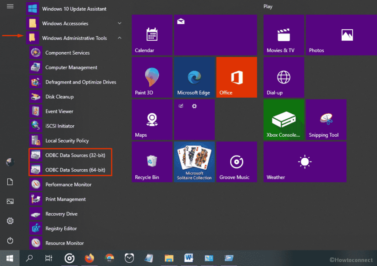Screen dimensions: 377x266
Task: Launch Paint 3D tile
Action: pyautogui.click(x=152, y=77)
